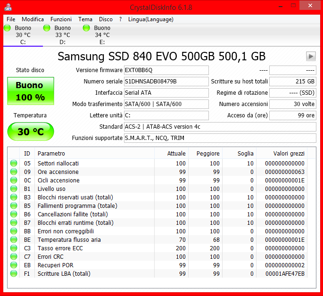Open the Lingua(Language) menu

tap(151, 19)
